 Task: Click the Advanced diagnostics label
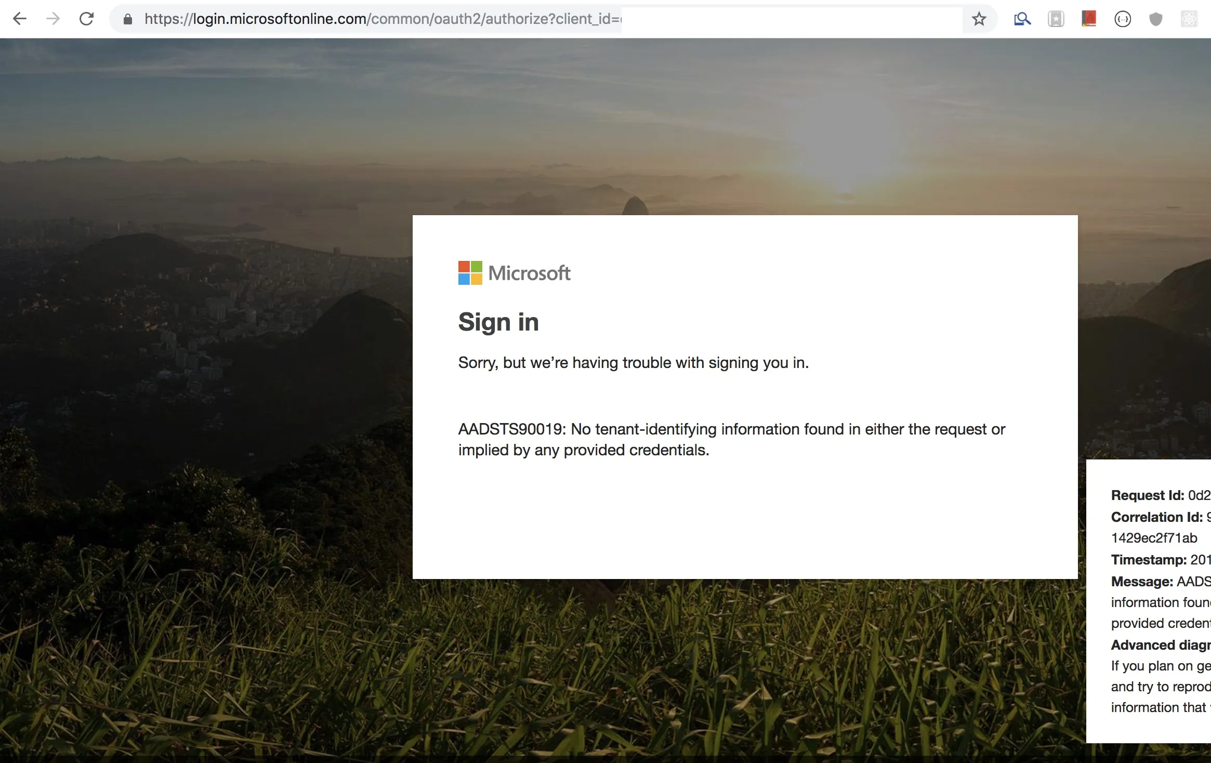(1160, 645)
